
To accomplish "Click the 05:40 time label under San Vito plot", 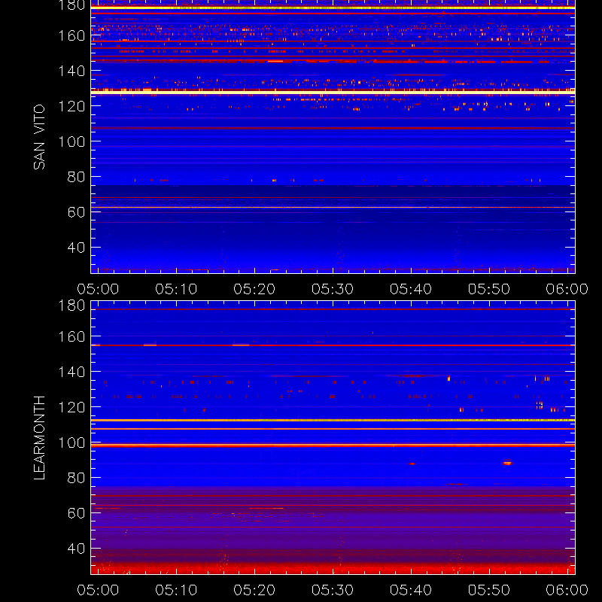I will pos(411,289).
